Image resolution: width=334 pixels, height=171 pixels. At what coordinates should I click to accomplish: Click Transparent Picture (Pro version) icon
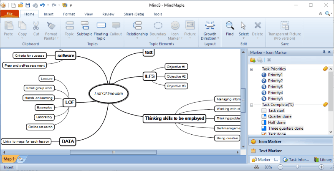285,25
